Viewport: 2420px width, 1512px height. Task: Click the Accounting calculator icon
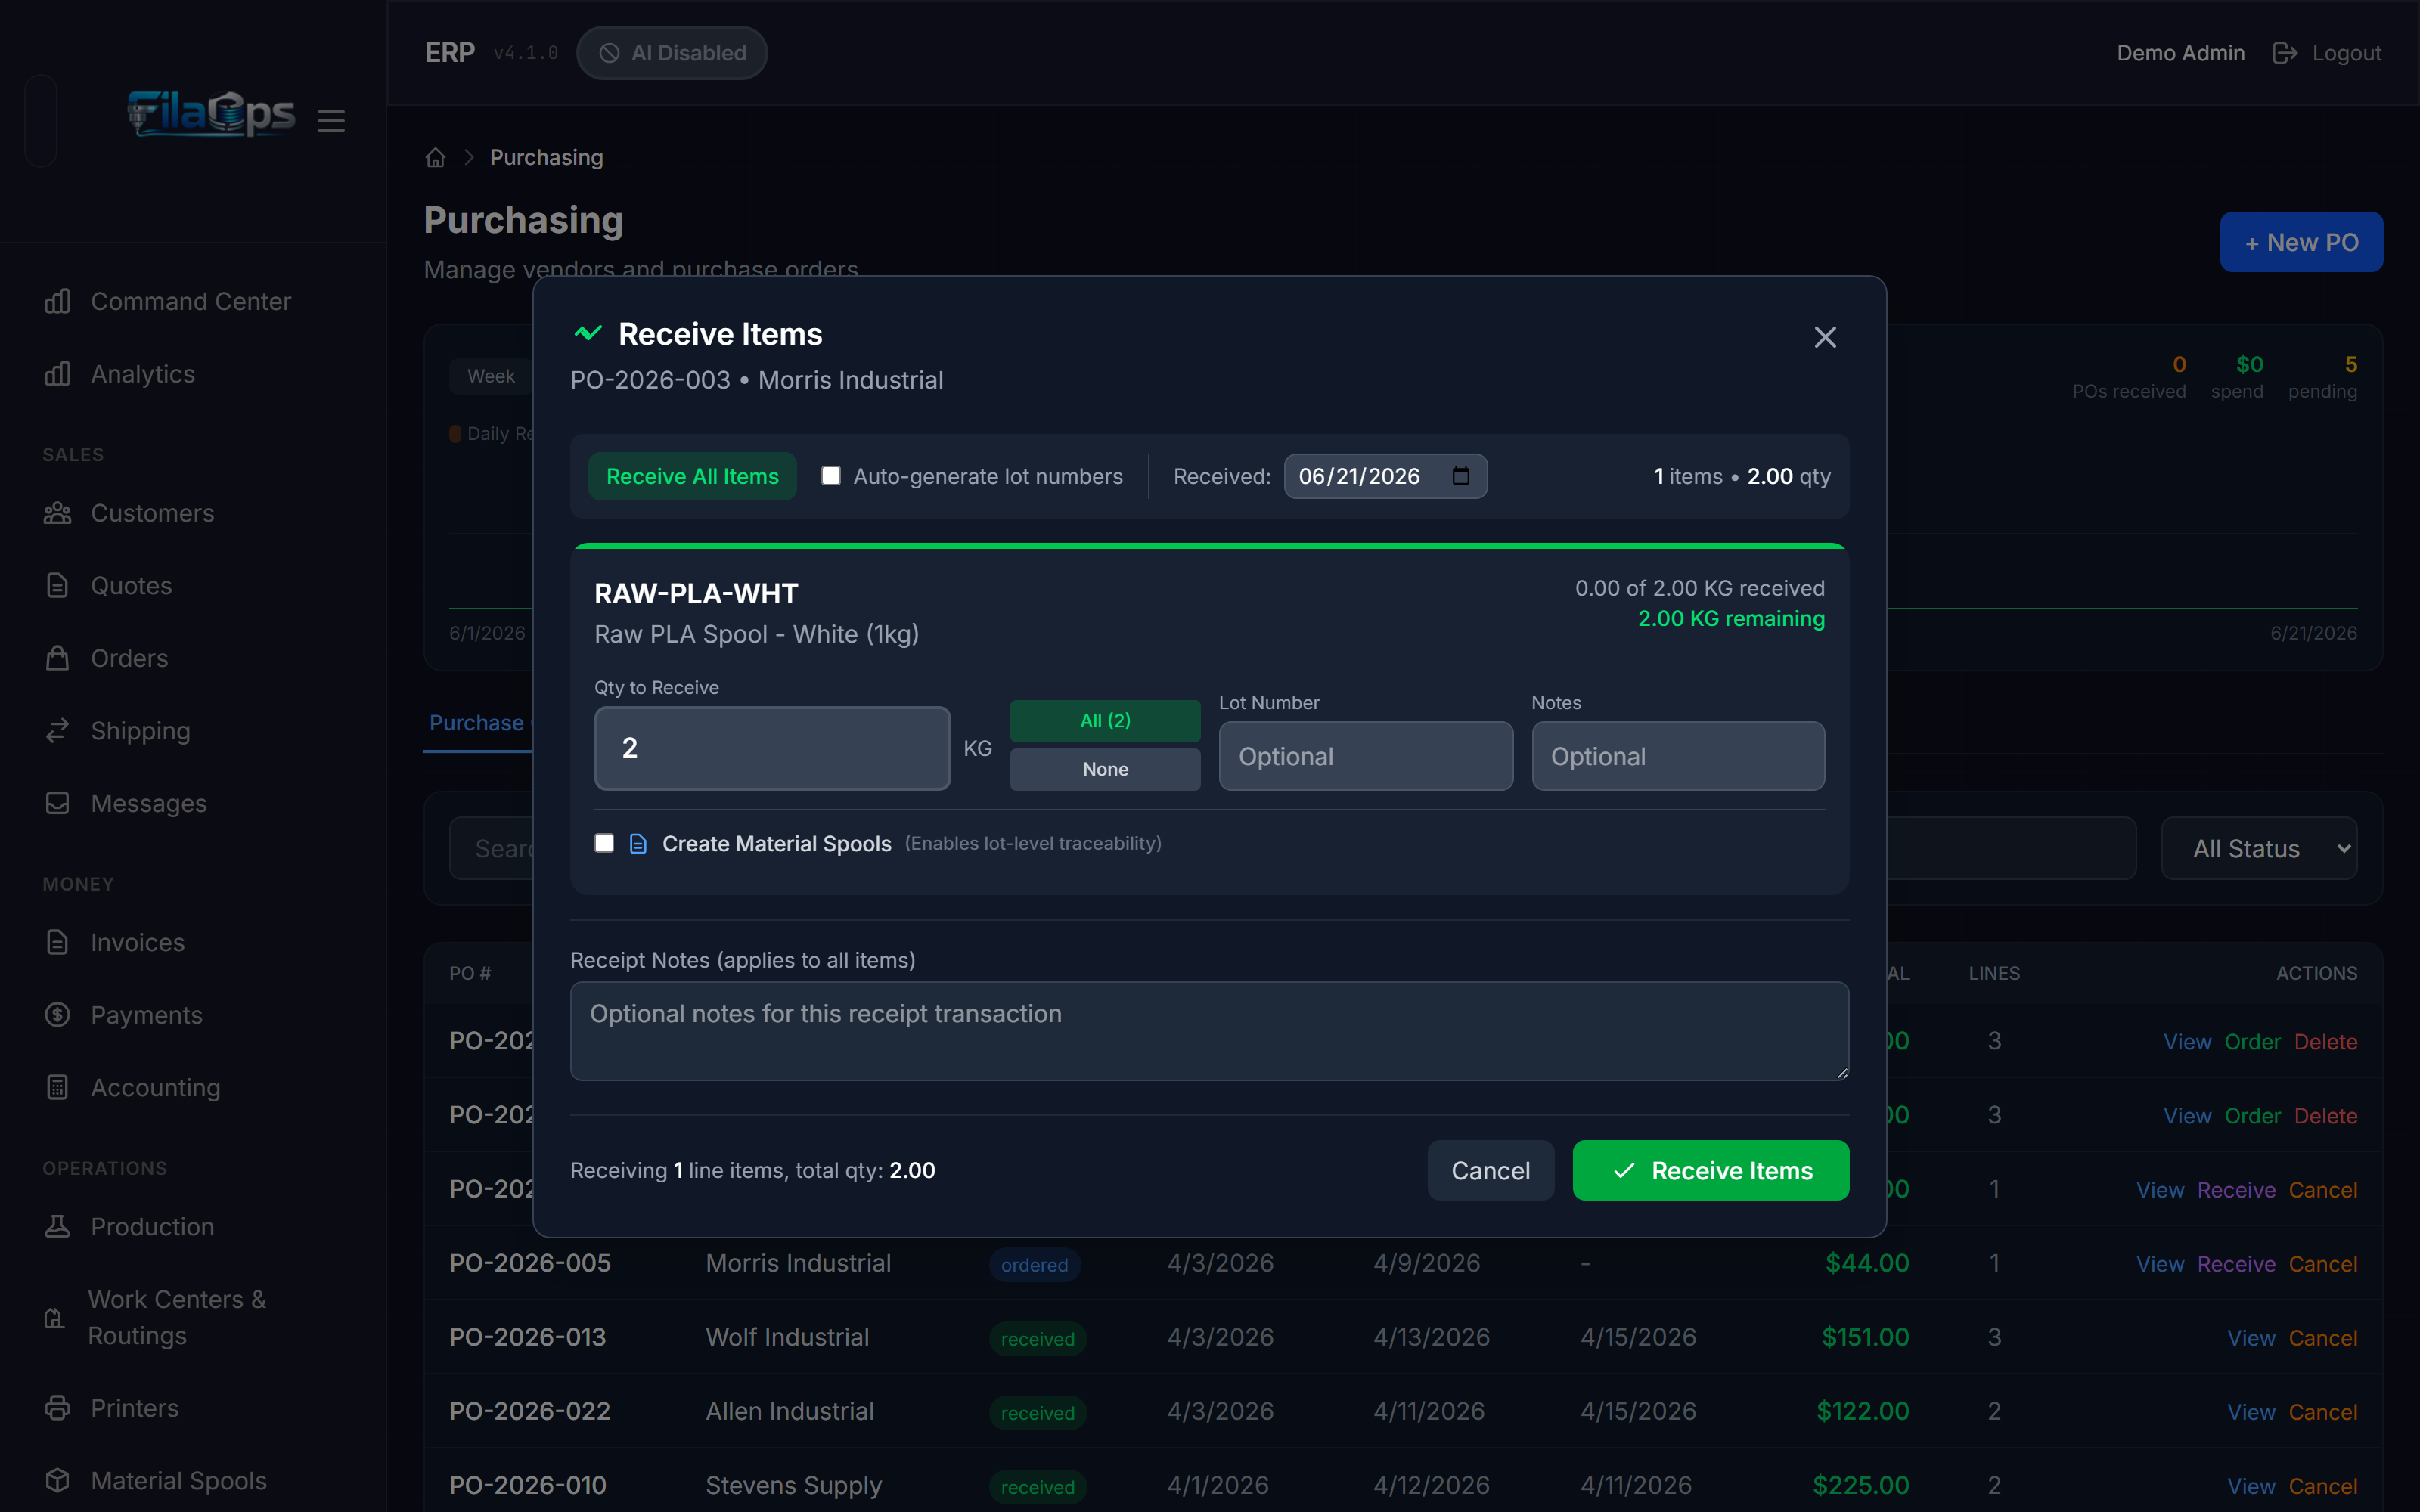[x=57, y=1087]
